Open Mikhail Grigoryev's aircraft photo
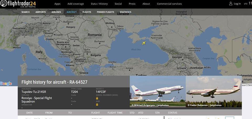This screenshot has height=119, width=252. click(158, 92)
